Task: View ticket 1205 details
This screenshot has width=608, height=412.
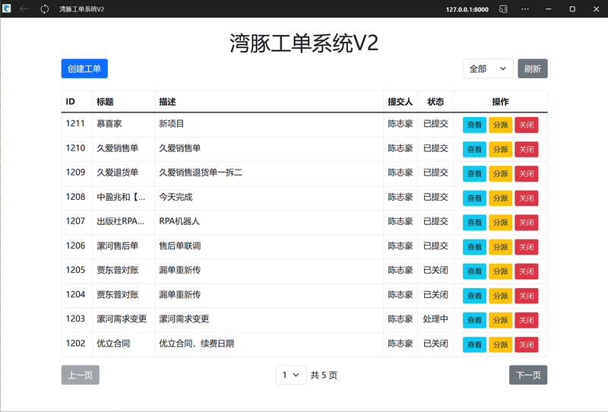Action: pyautogui.click(x=474, y=271)
